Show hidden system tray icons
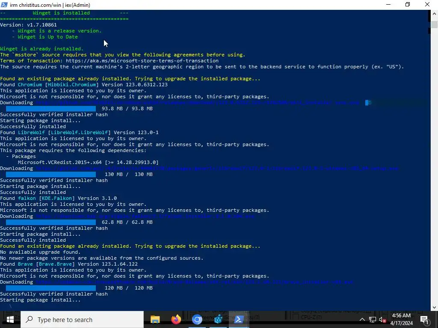The width and height of the screenshot is (438, 328). [362, 319]
